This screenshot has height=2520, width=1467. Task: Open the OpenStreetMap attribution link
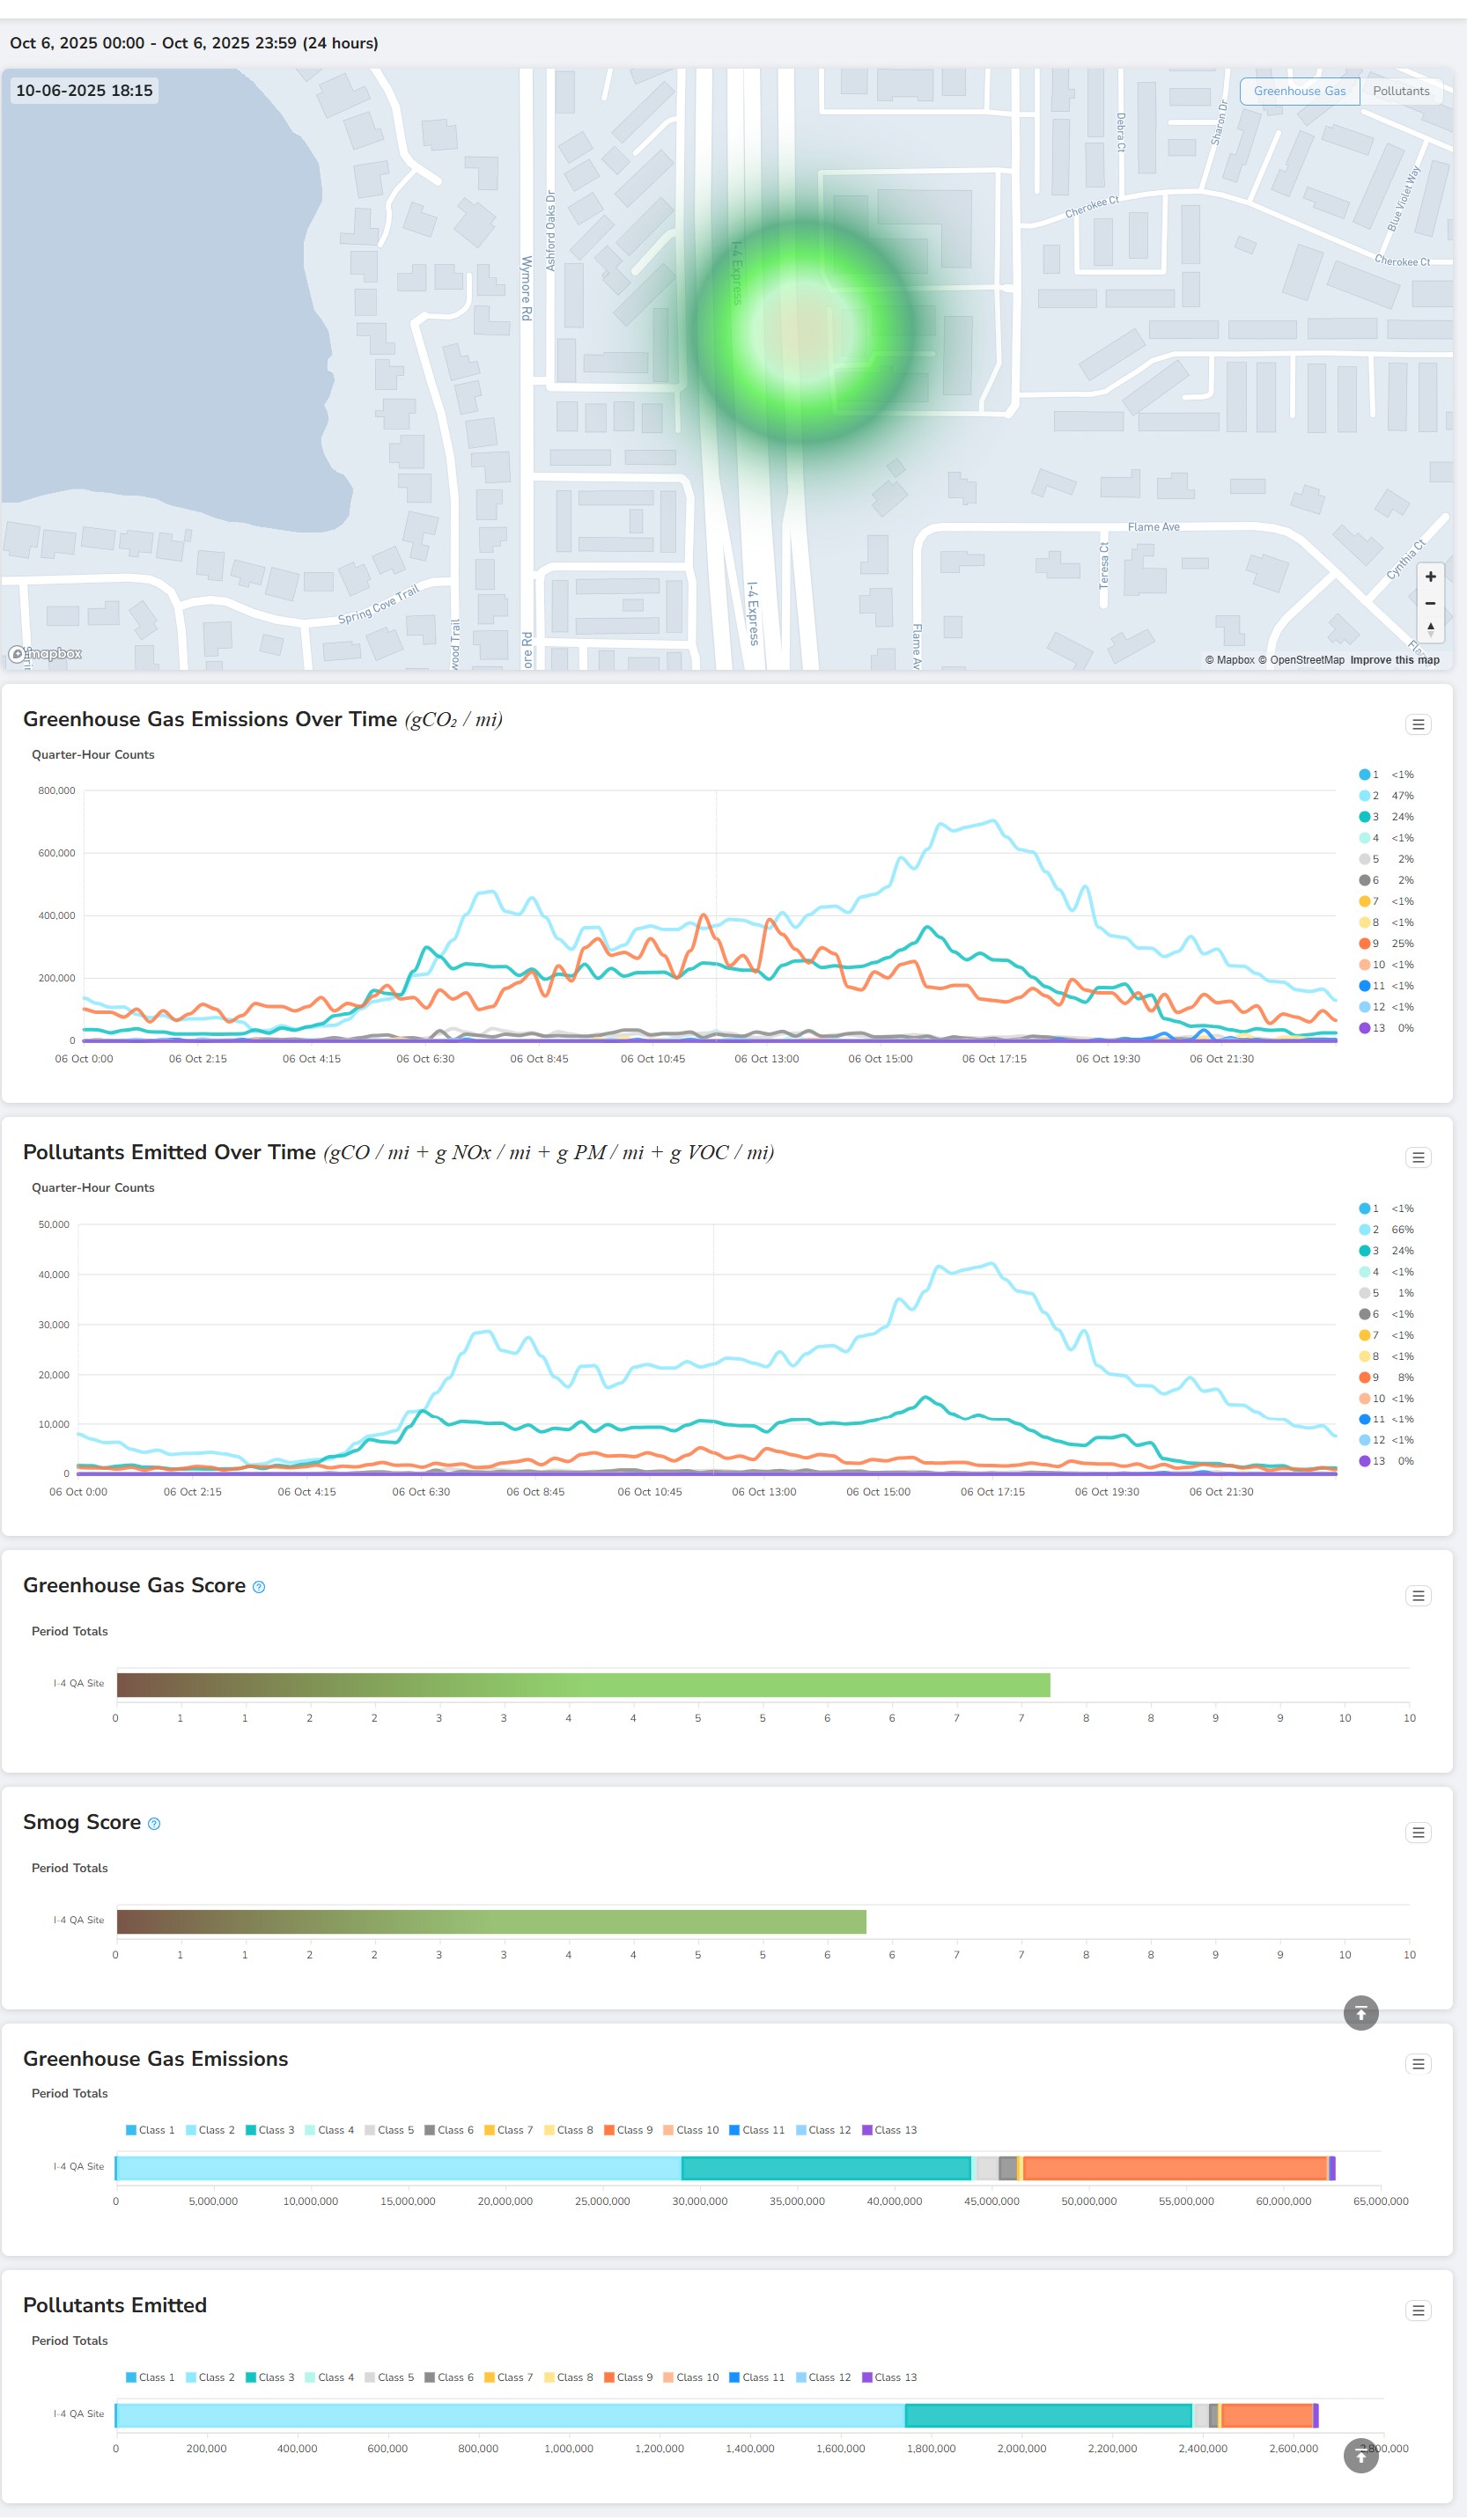click(x=1306, y=660)
